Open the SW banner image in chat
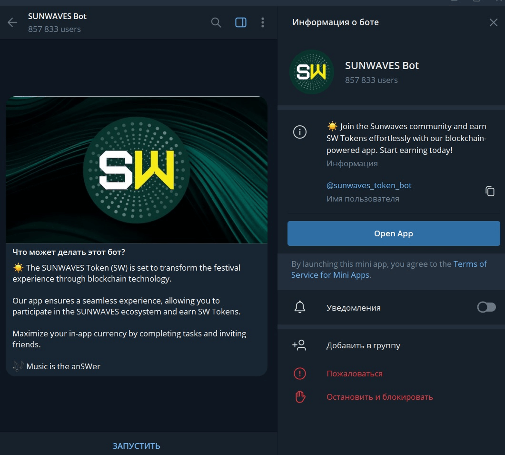505x455 pixels. coord(137,170)
